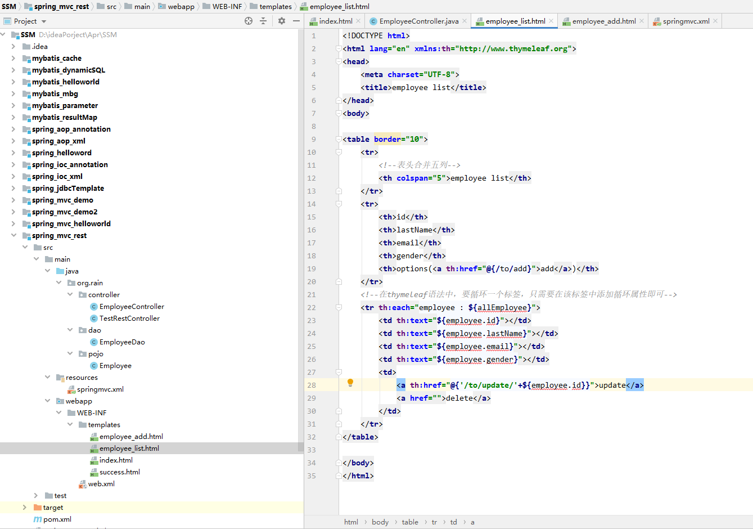Expand the spring_mvc_demo module
Image resolution: width=753 pixels, height=529 pixels.
pyautogui.click(x=13, y=200)
